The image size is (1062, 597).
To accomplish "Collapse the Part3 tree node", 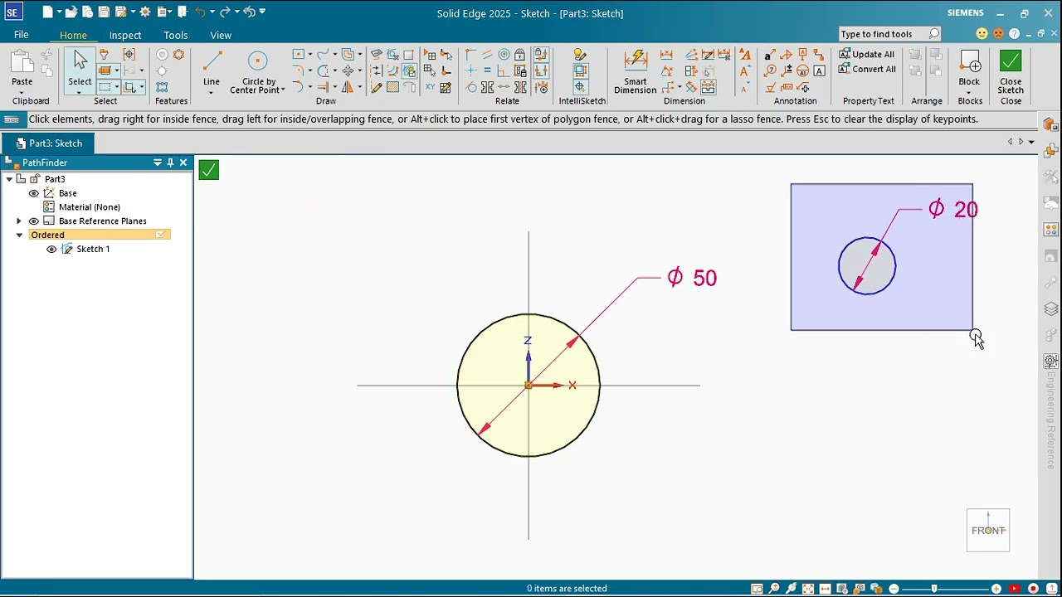I will click(9, 179).
